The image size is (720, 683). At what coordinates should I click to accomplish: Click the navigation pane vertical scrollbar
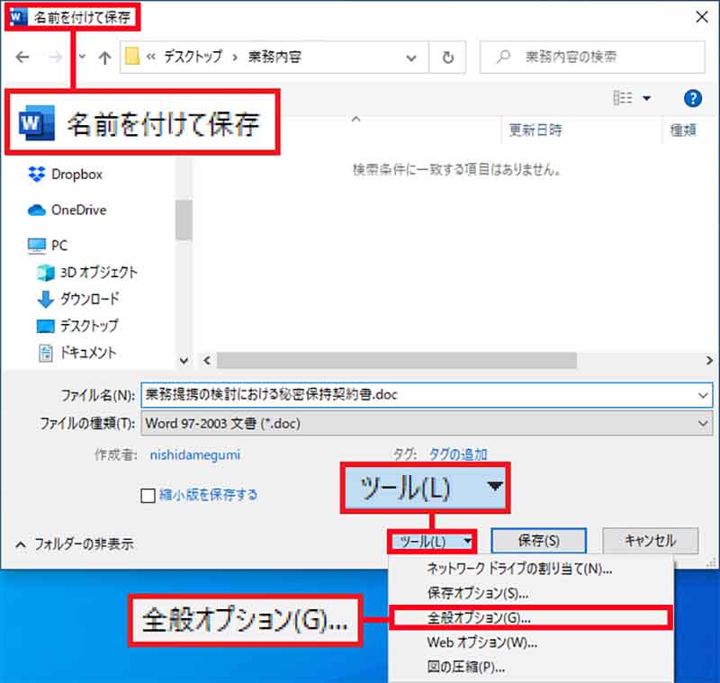click(x=184, y=220)
